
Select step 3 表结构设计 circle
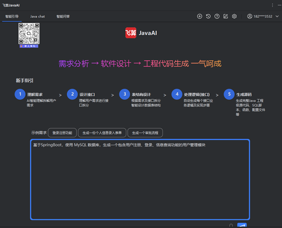coord(125,94)
